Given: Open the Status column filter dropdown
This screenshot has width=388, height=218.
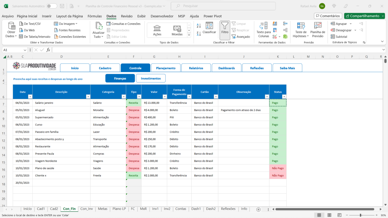Looking at the screenshot, I should click(x=284, y=97).
